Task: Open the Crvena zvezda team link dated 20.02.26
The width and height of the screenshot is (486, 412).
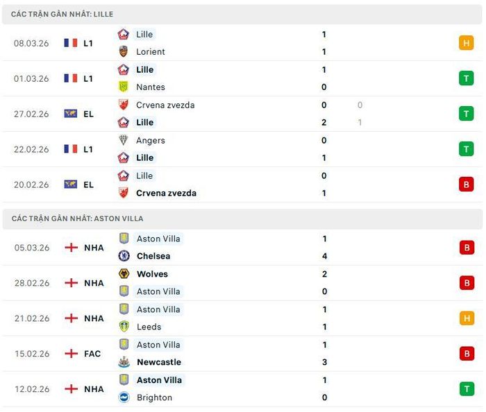Action: [x=166, y=193]
